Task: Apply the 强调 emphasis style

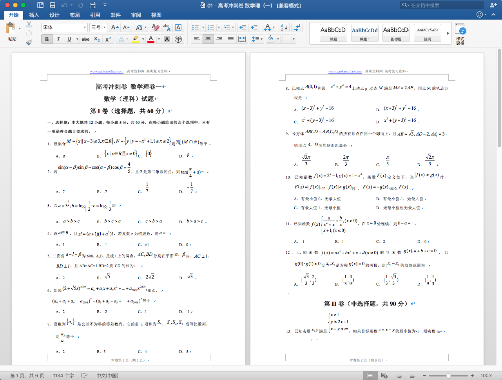Action: (x=428, y=33)
